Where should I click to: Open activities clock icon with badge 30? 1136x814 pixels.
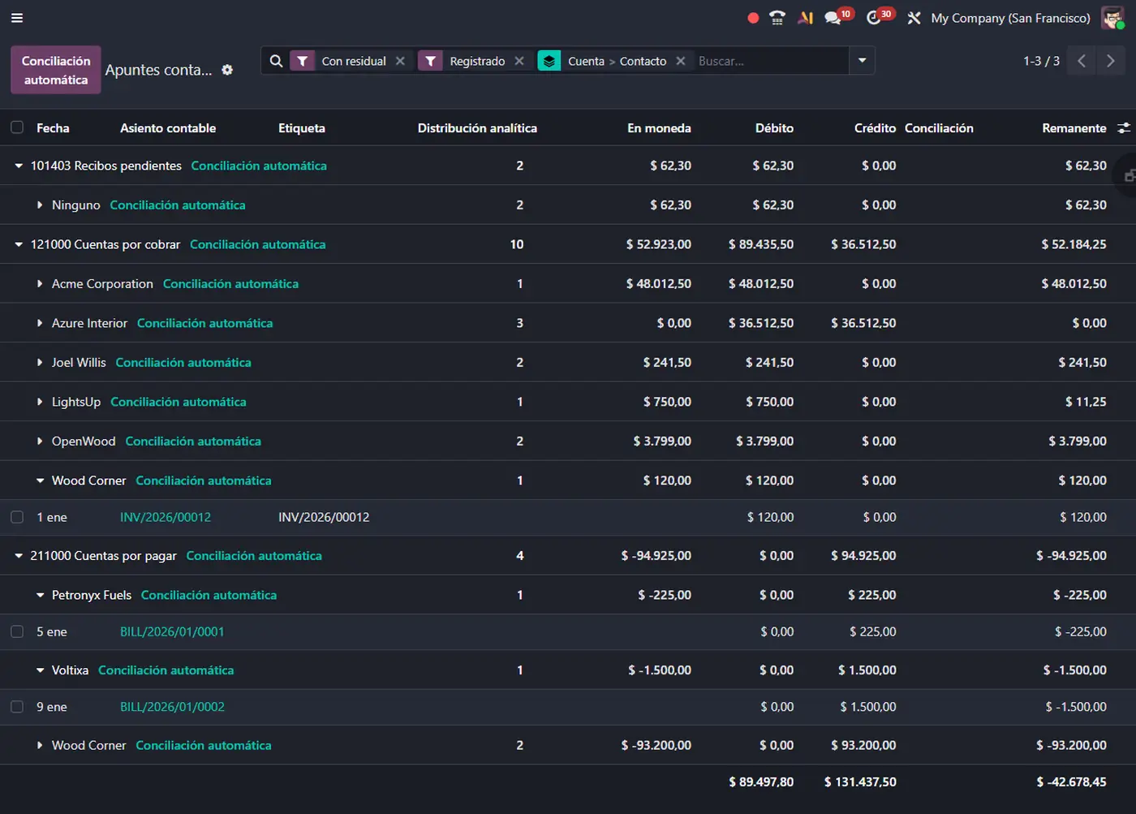point(874,18)
